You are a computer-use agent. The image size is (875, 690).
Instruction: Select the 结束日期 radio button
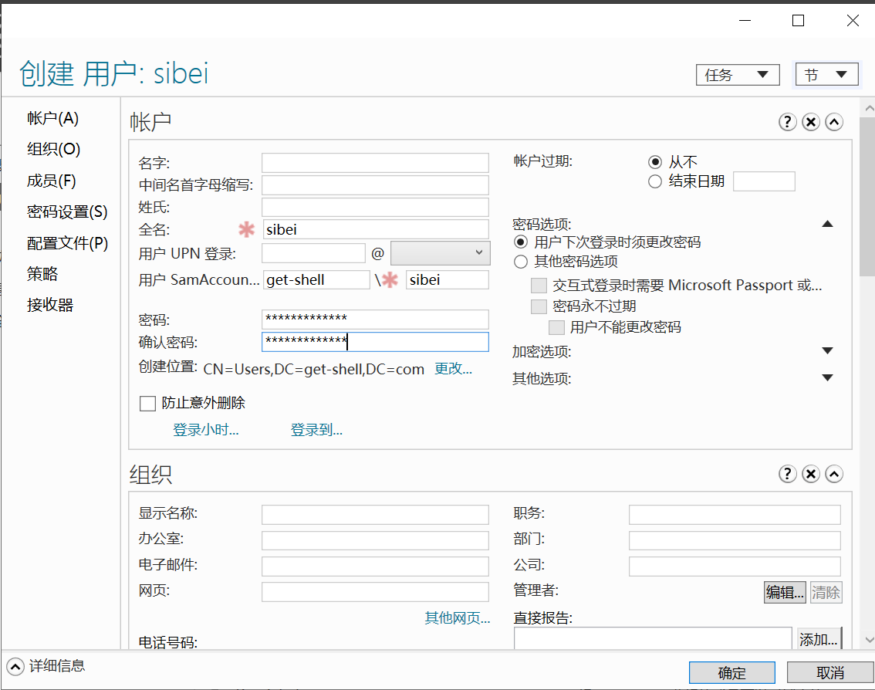tap(655, 181)
